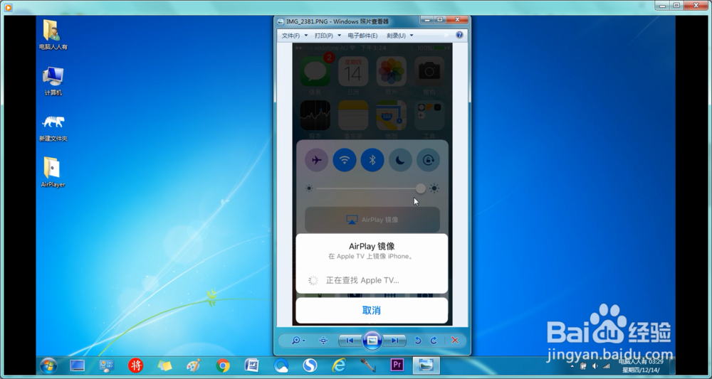The width and height of the screenshot is (712, 379).
Task: Click the brightness slider knob
Action: pyautogui.click(x=421, y=188)
